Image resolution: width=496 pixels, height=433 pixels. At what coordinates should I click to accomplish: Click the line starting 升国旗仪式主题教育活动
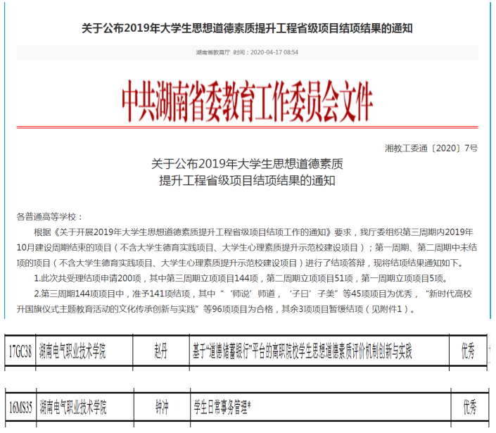pos(216,309)
